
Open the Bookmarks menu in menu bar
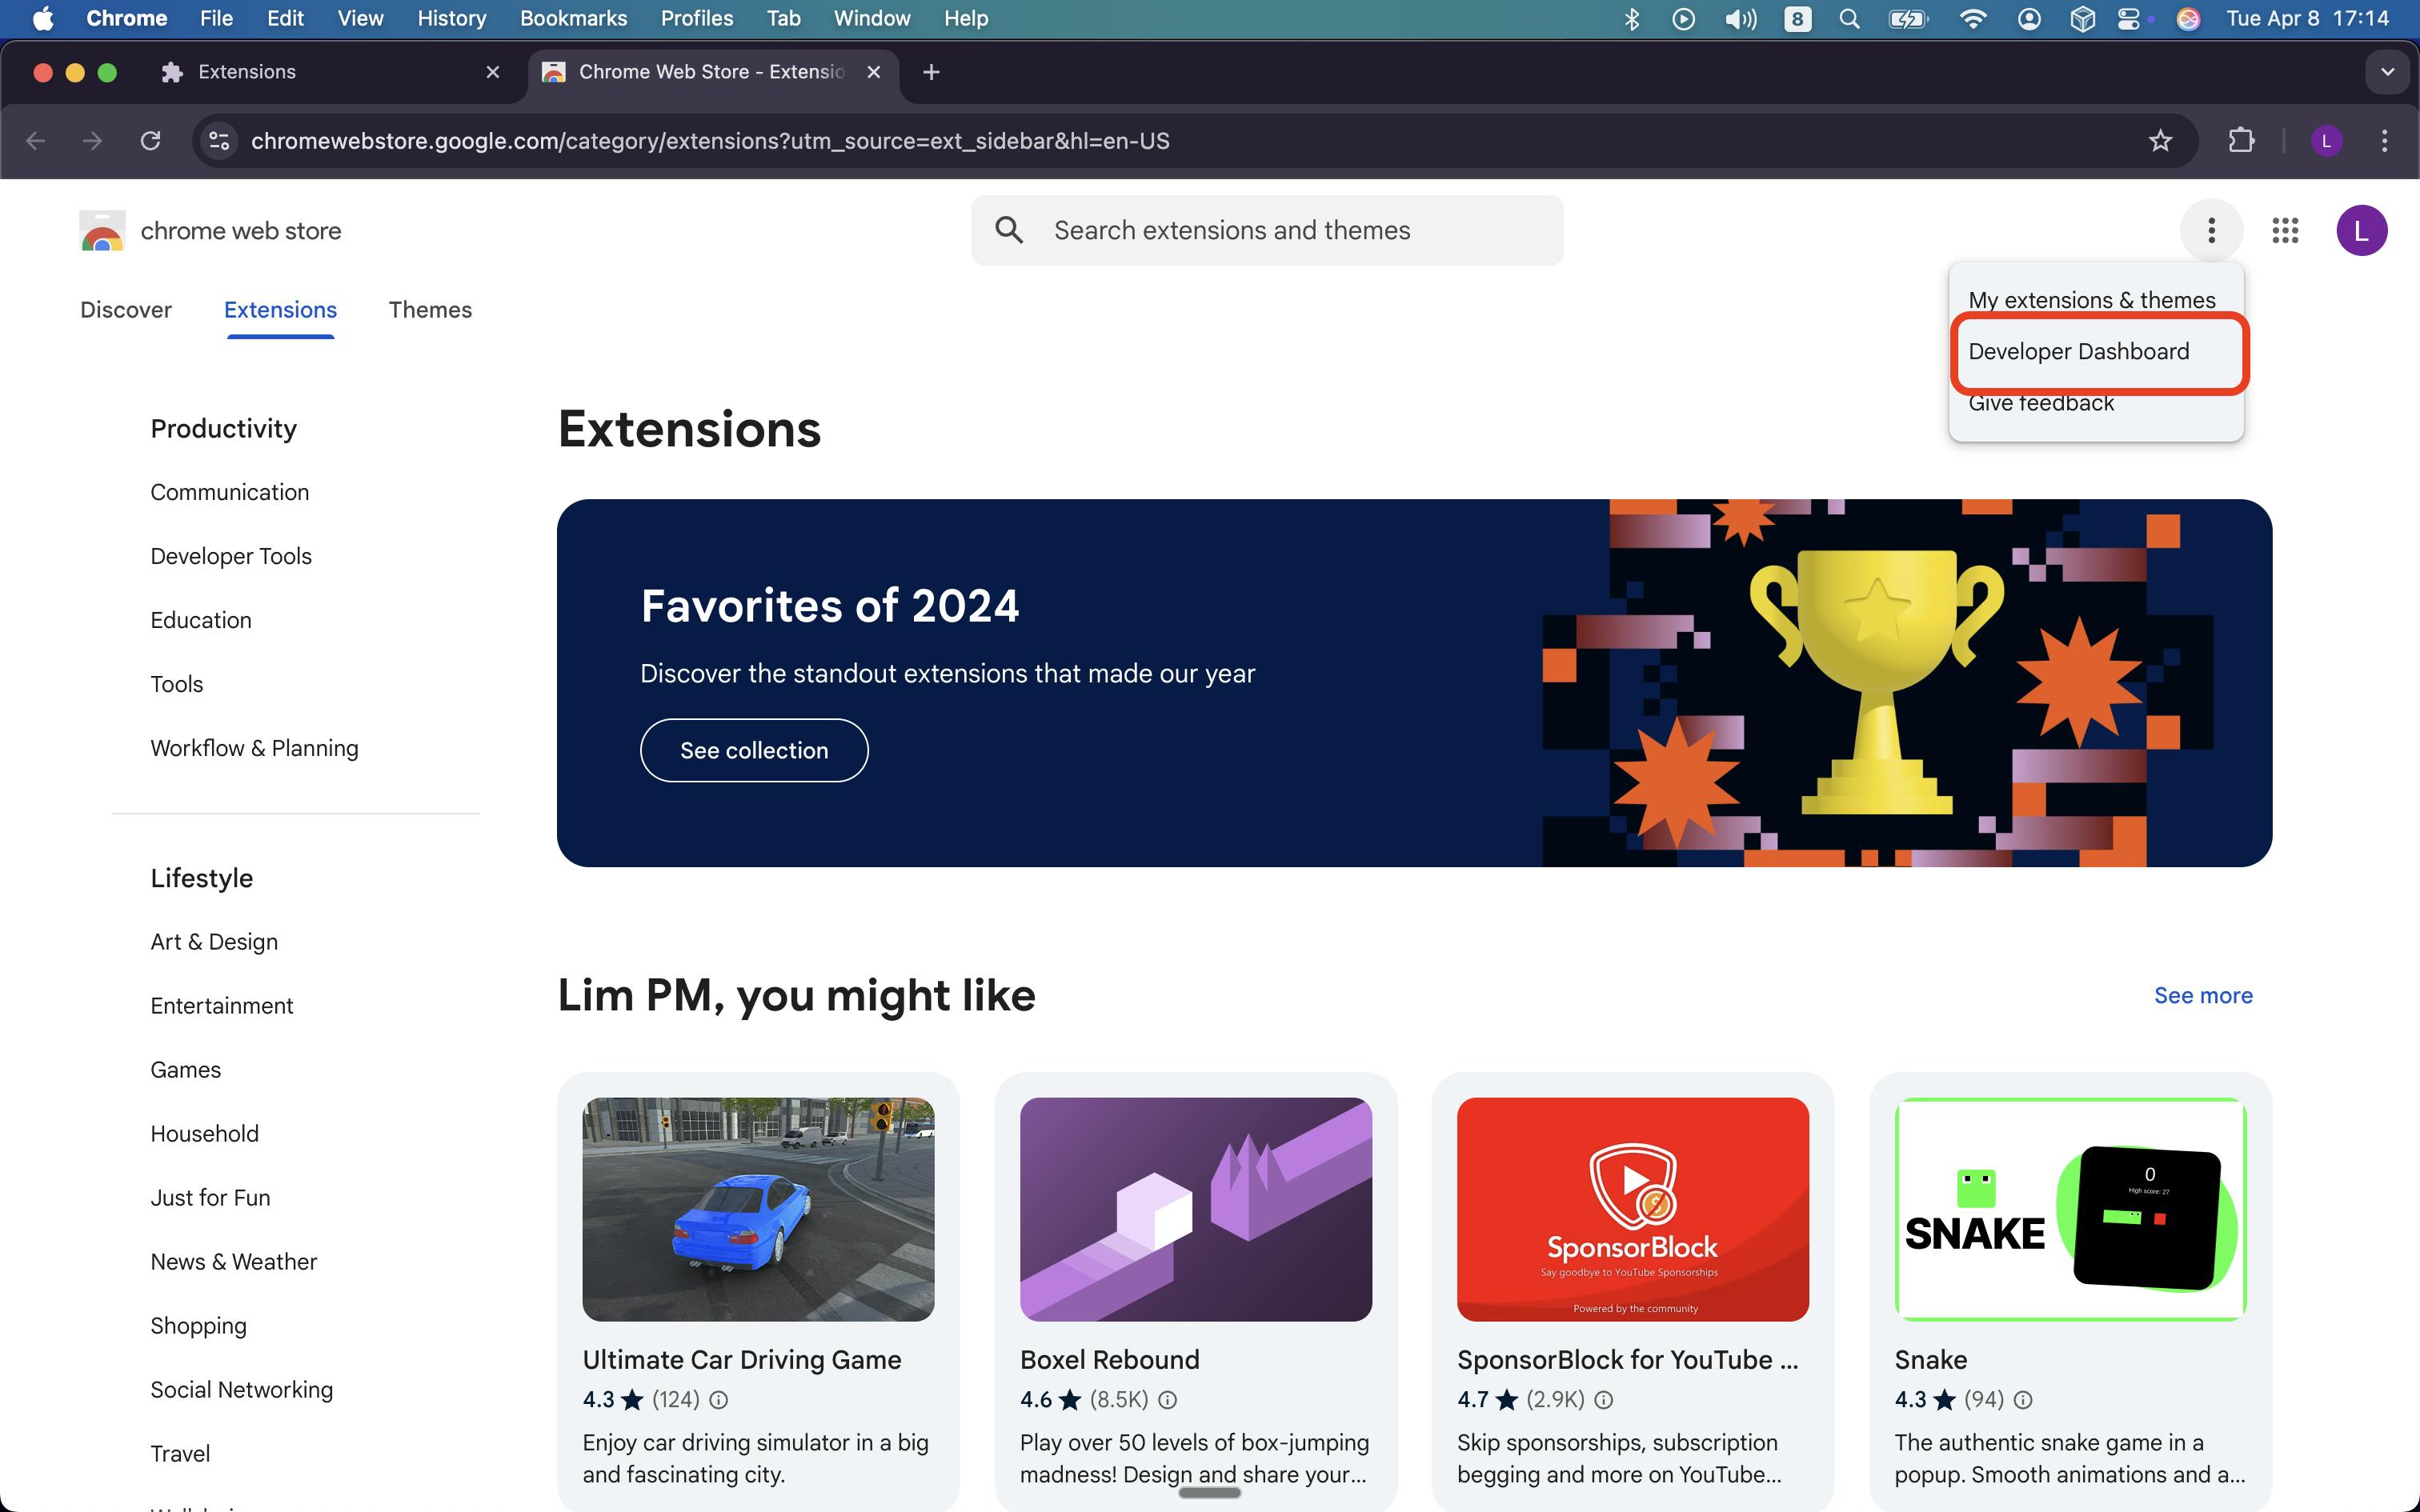point(573,19)
